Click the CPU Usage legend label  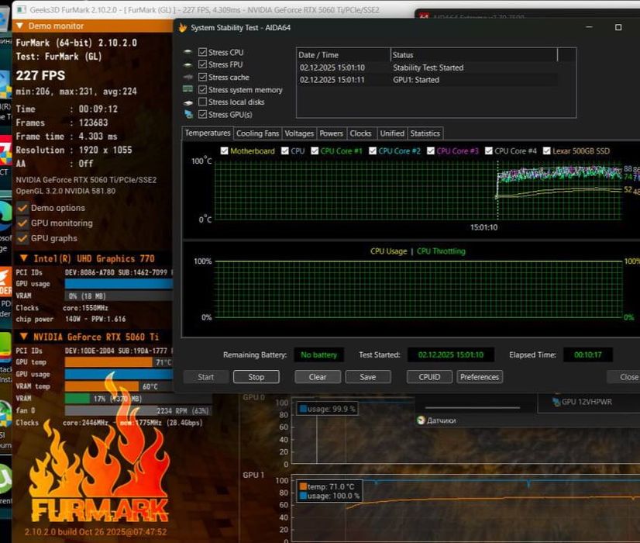[x=389, y=251]
